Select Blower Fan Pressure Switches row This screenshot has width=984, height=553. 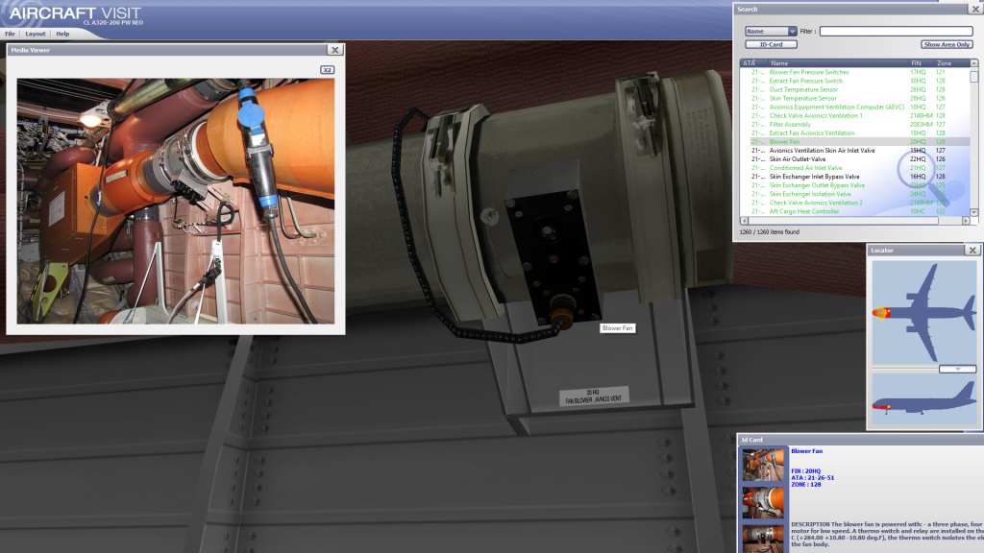[x=856, y=72]
